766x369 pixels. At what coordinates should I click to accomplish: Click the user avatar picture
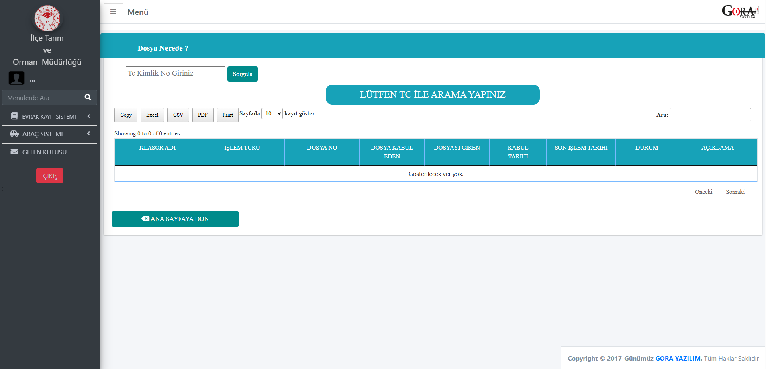pos(16,78)
